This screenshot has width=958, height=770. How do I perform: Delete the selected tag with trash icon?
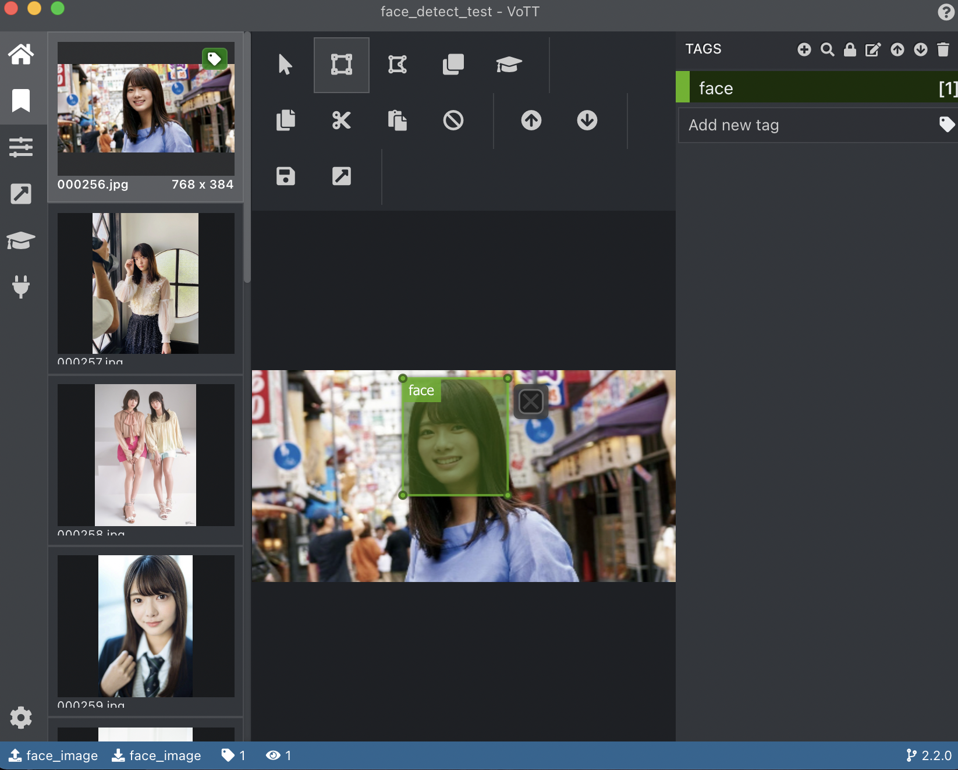943,49
